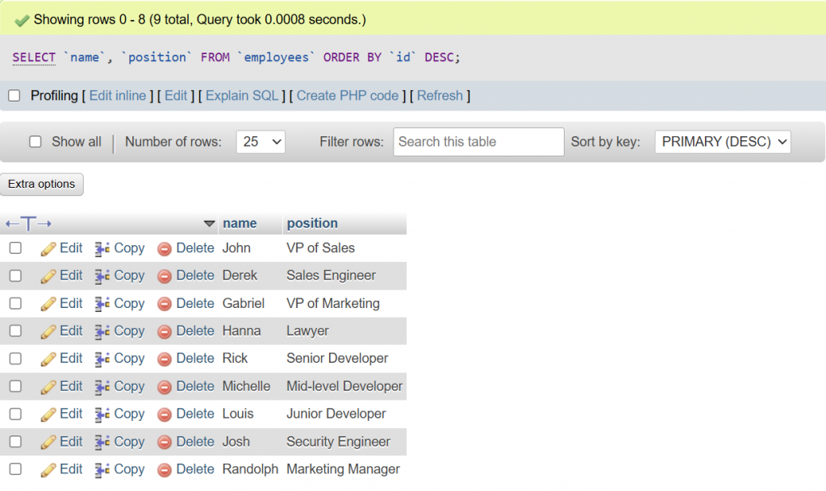Open the Number of rows dropdown
This screenshot has height=491, width=826.
261,142
